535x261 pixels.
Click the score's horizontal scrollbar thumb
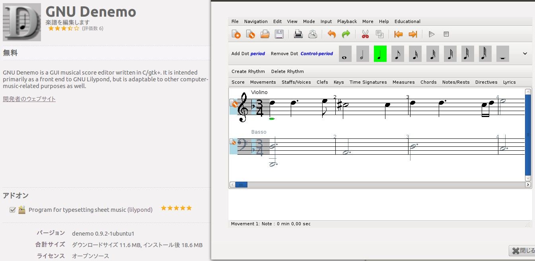pos(241,184)
